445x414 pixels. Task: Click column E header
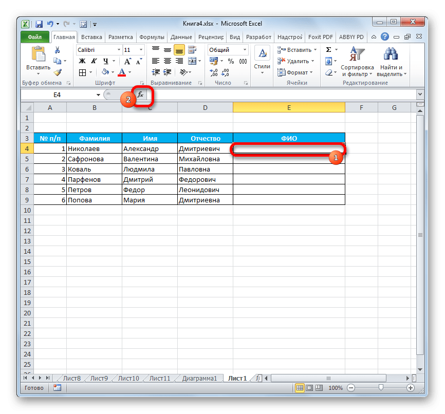[x=289, y=107]
